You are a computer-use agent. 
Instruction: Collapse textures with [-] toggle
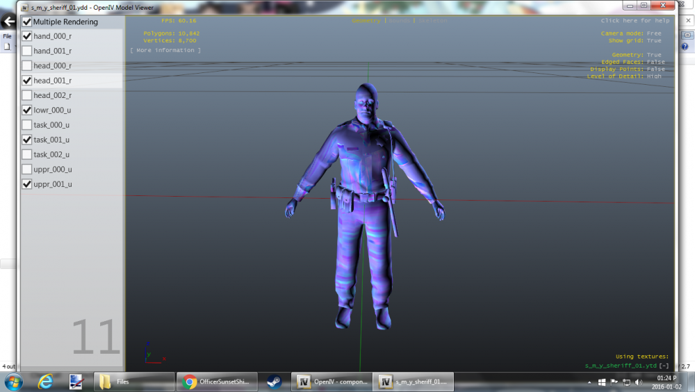click(664, 366)
